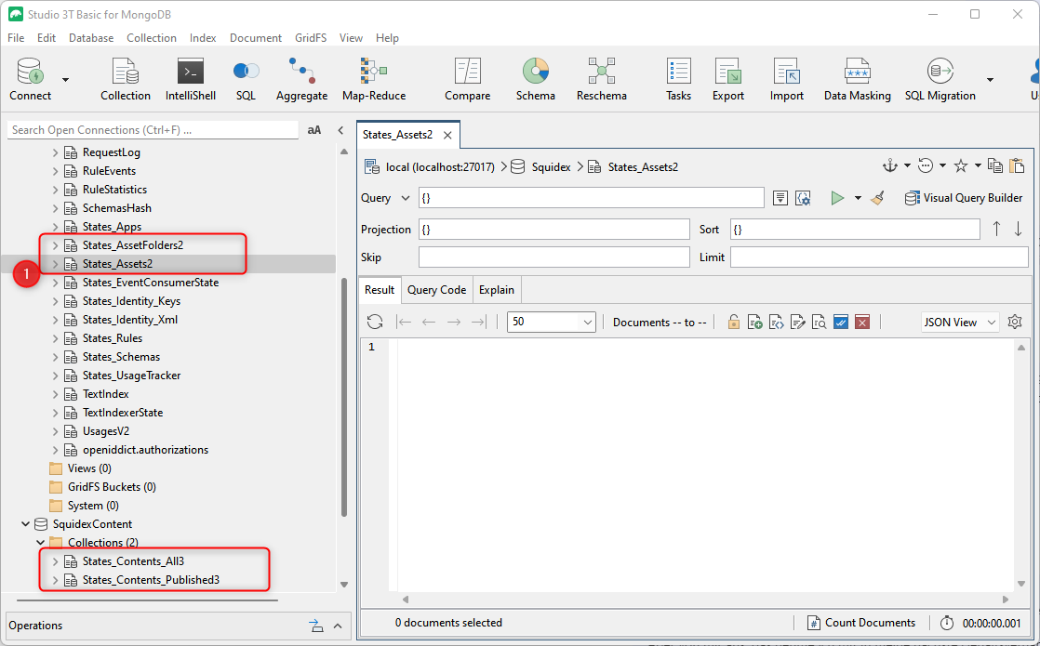Expand the Operations panel
1040x646 pixels.
coord(338,626)
